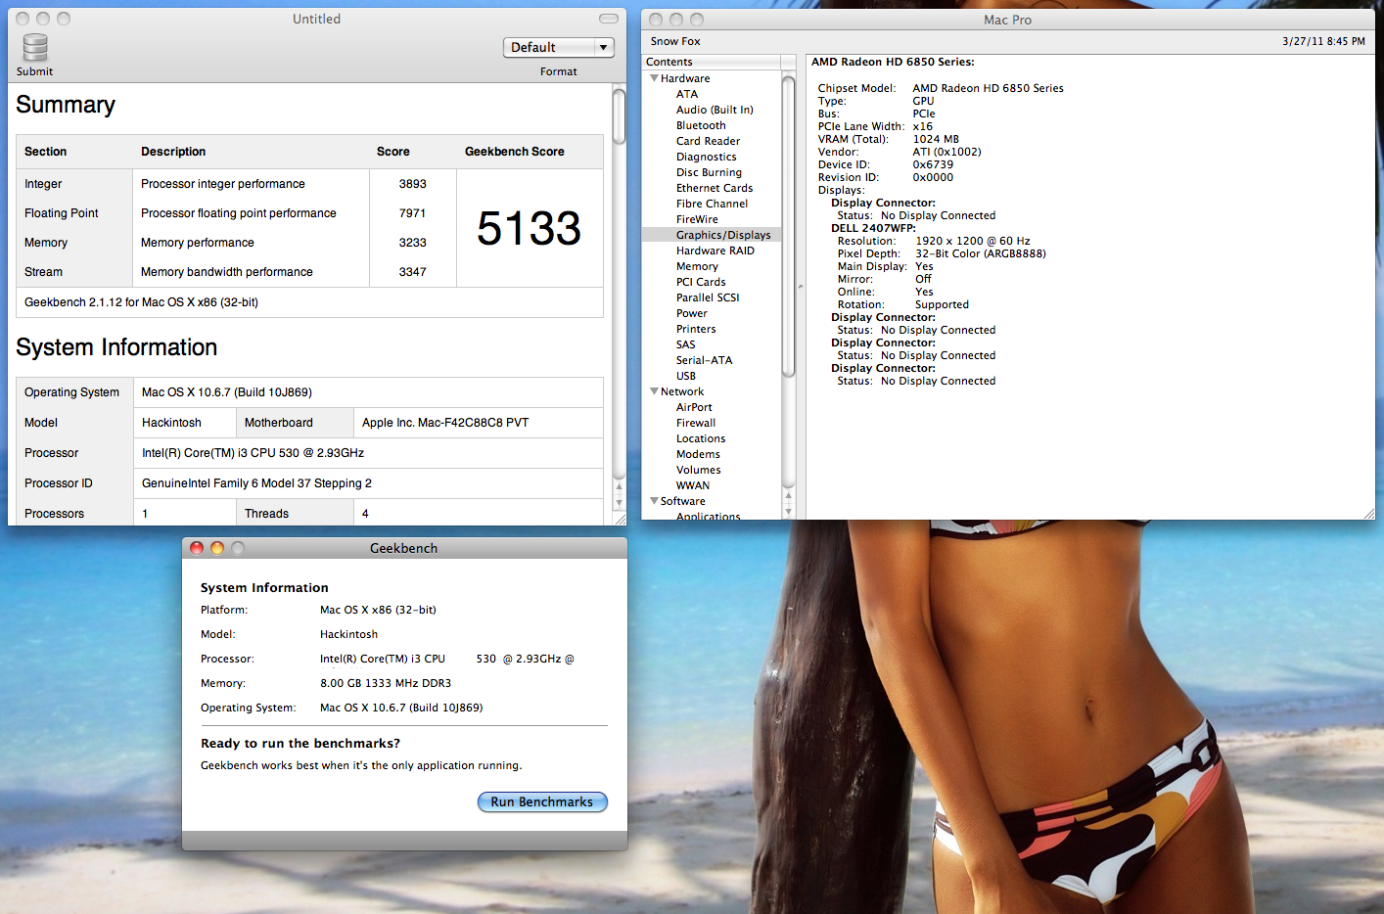Screen dimensions: 1384x914
Task: Select Card Reader entry
Action: (x=708, y=141)
